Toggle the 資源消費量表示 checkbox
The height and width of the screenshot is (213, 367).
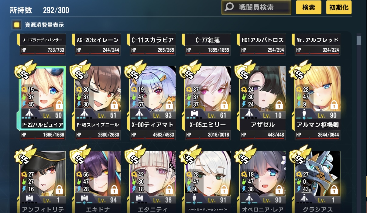pos(17,25)
